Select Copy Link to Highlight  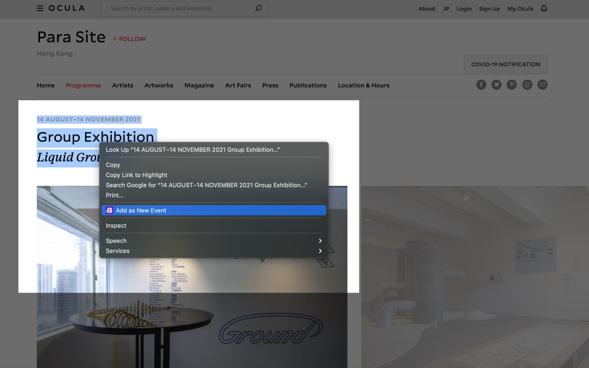tap(214, 175)
